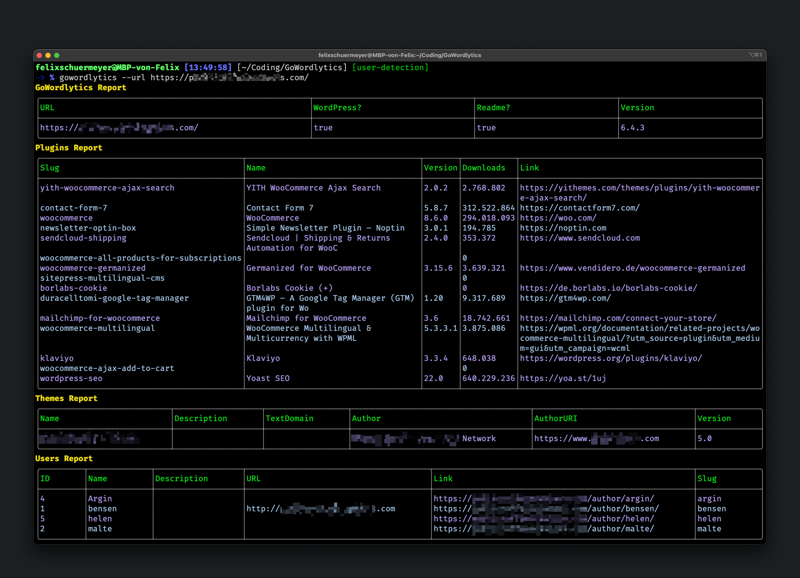
Task: Click the 'Mailchimp for WooCommerce' name
Action: click(x=306, y=318)
